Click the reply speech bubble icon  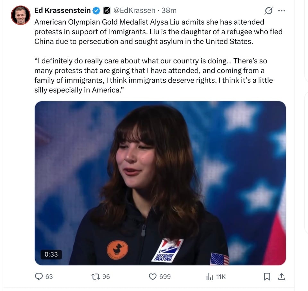(39, 276)
